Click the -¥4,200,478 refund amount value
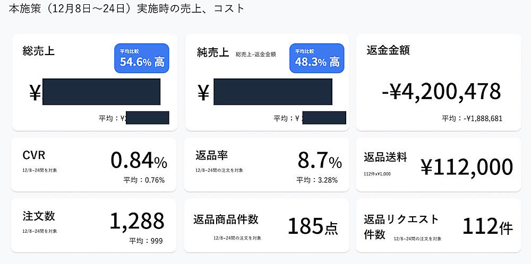 pyautogui.click(x=441, y=91)
